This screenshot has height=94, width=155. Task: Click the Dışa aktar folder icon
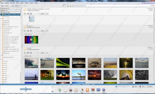(76, 90)
